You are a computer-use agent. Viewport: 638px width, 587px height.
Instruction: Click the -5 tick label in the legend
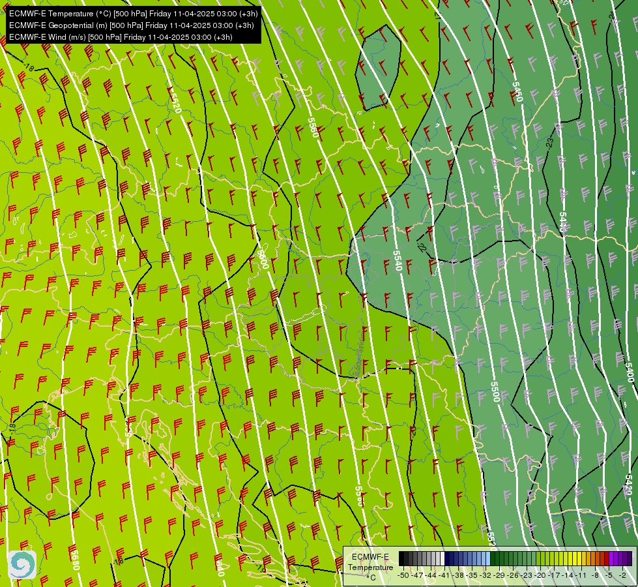[609, 575]
